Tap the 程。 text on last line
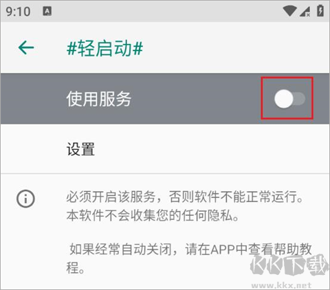 click(76, 268)
